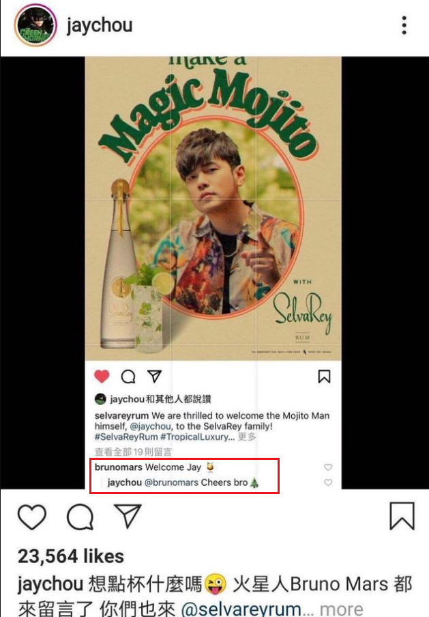View all 19 comments link
Screen dimensions: 429x617
(133, 452)
